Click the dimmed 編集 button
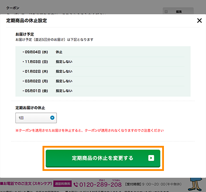 [x=178, y=11]
